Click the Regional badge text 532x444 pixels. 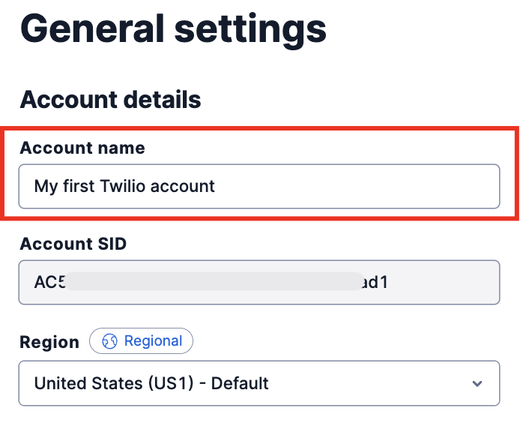coord(153,341)
